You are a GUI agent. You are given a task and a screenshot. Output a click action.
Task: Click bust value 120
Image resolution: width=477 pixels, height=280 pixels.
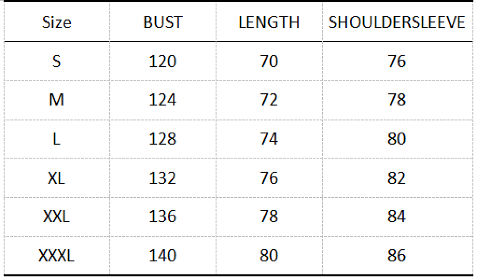point(163,61)
